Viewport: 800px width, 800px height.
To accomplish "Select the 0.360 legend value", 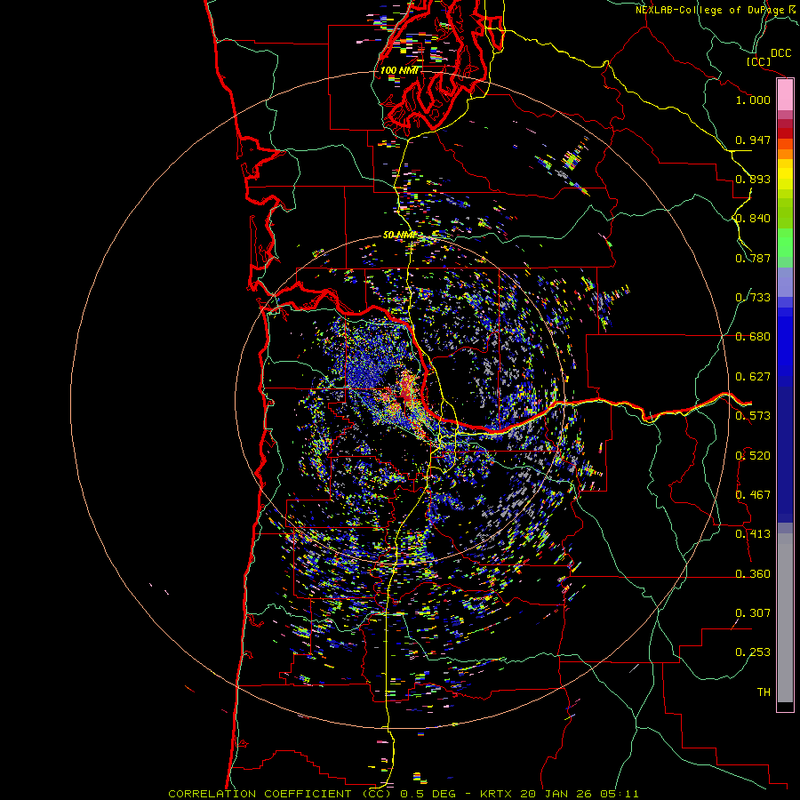I will click(753, 574).
